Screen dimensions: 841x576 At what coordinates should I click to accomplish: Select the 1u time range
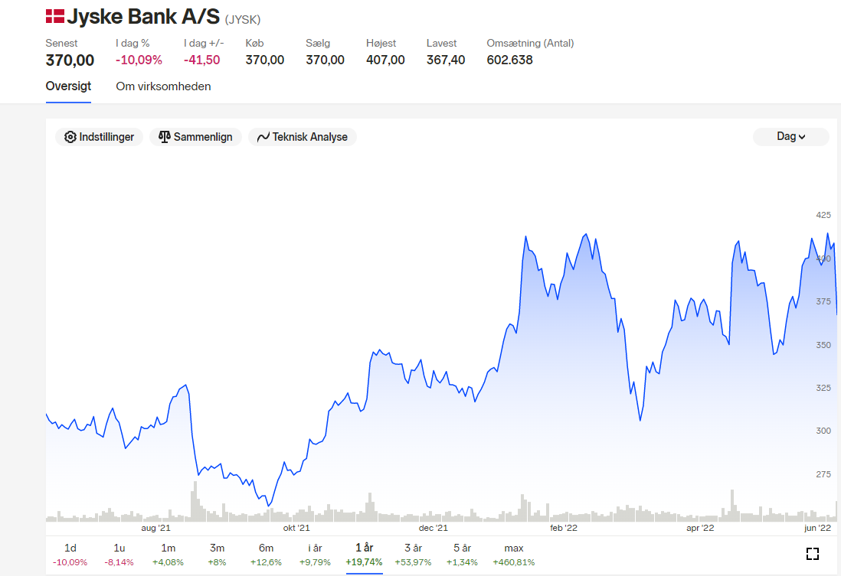[x=119, y=555]
